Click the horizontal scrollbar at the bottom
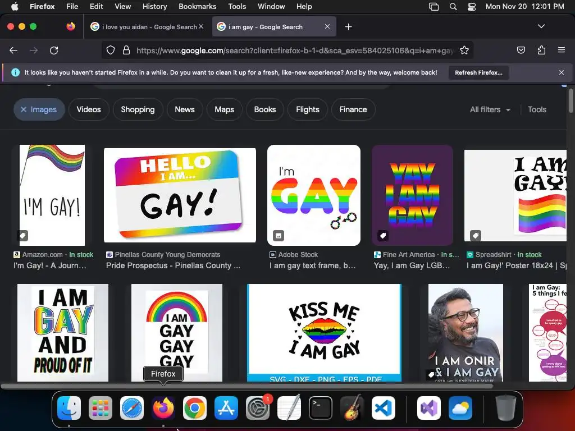 (x=247, y=386)
